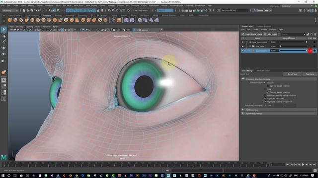Open the viewport Shading menu

[20, 27]
